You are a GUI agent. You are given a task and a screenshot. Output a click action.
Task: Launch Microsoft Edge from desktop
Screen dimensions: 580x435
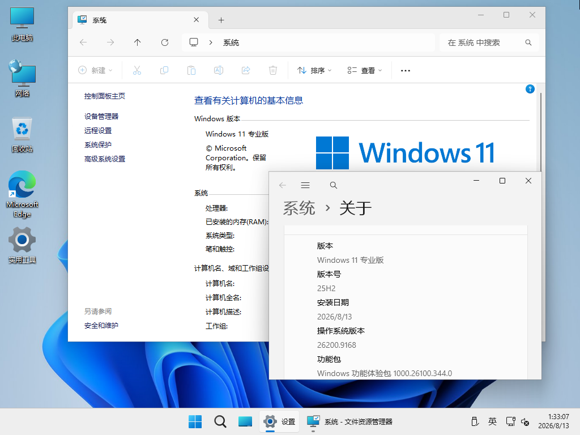pyautogui.click(x=22, y=194)
